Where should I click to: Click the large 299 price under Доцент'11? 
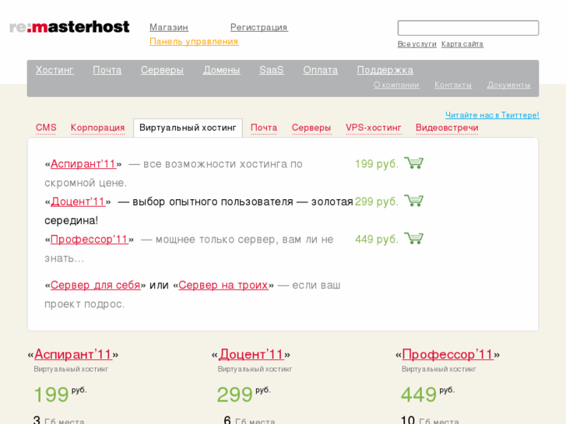click(x=234, y=394)
